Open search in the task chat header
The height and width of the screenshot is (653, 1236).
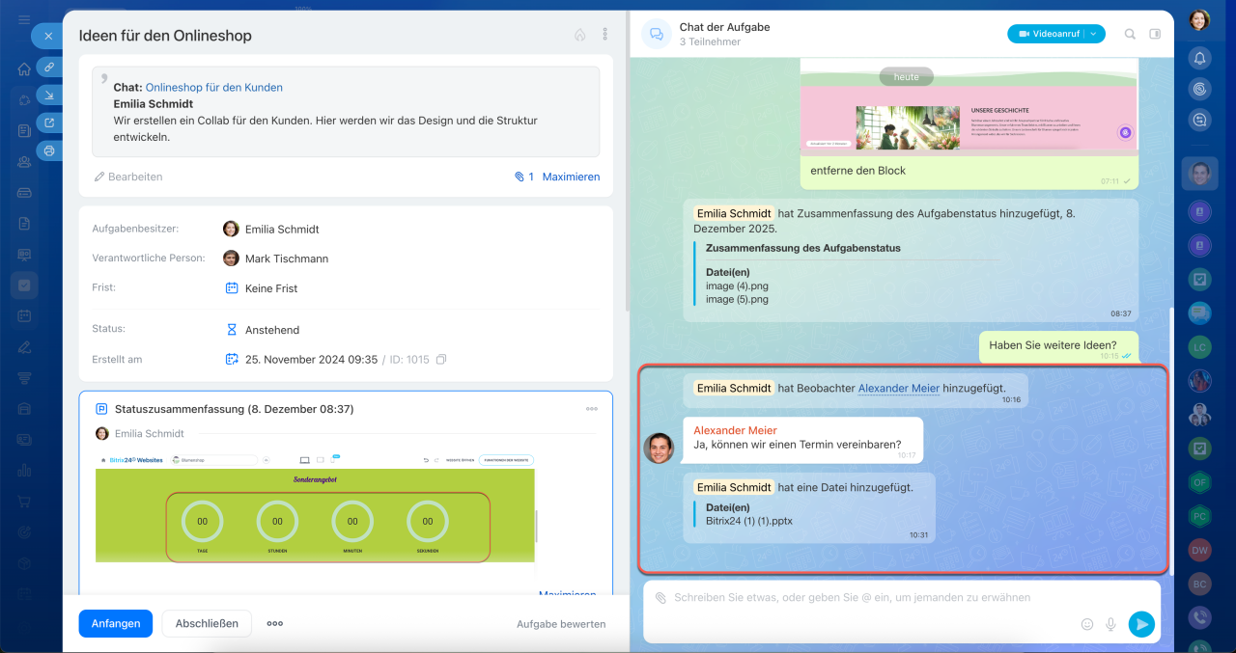click(1130, 34)
